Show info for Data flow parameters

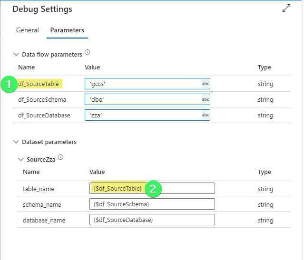click(x=87, y=52)
